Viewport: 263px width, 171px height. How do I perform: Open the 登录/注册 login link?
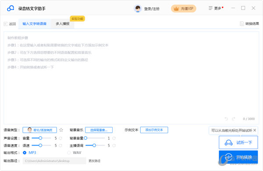click(x=152, y=9)
